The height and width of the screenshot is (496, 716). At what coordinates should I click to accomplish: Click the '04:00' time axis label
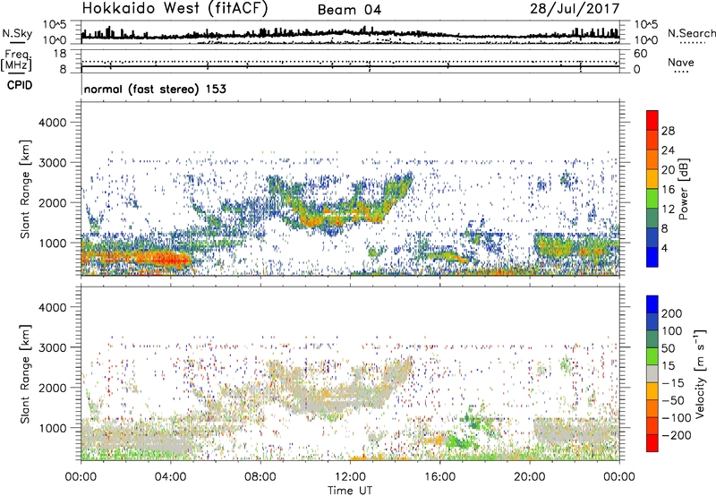170,477
